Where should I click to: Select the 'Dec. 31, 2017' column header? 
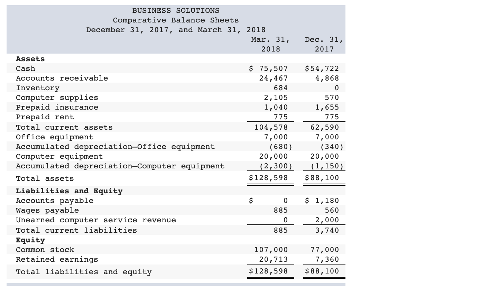(324, 44)
